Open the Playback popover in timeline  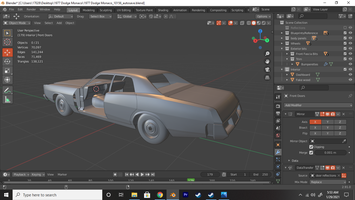(21, 174)
